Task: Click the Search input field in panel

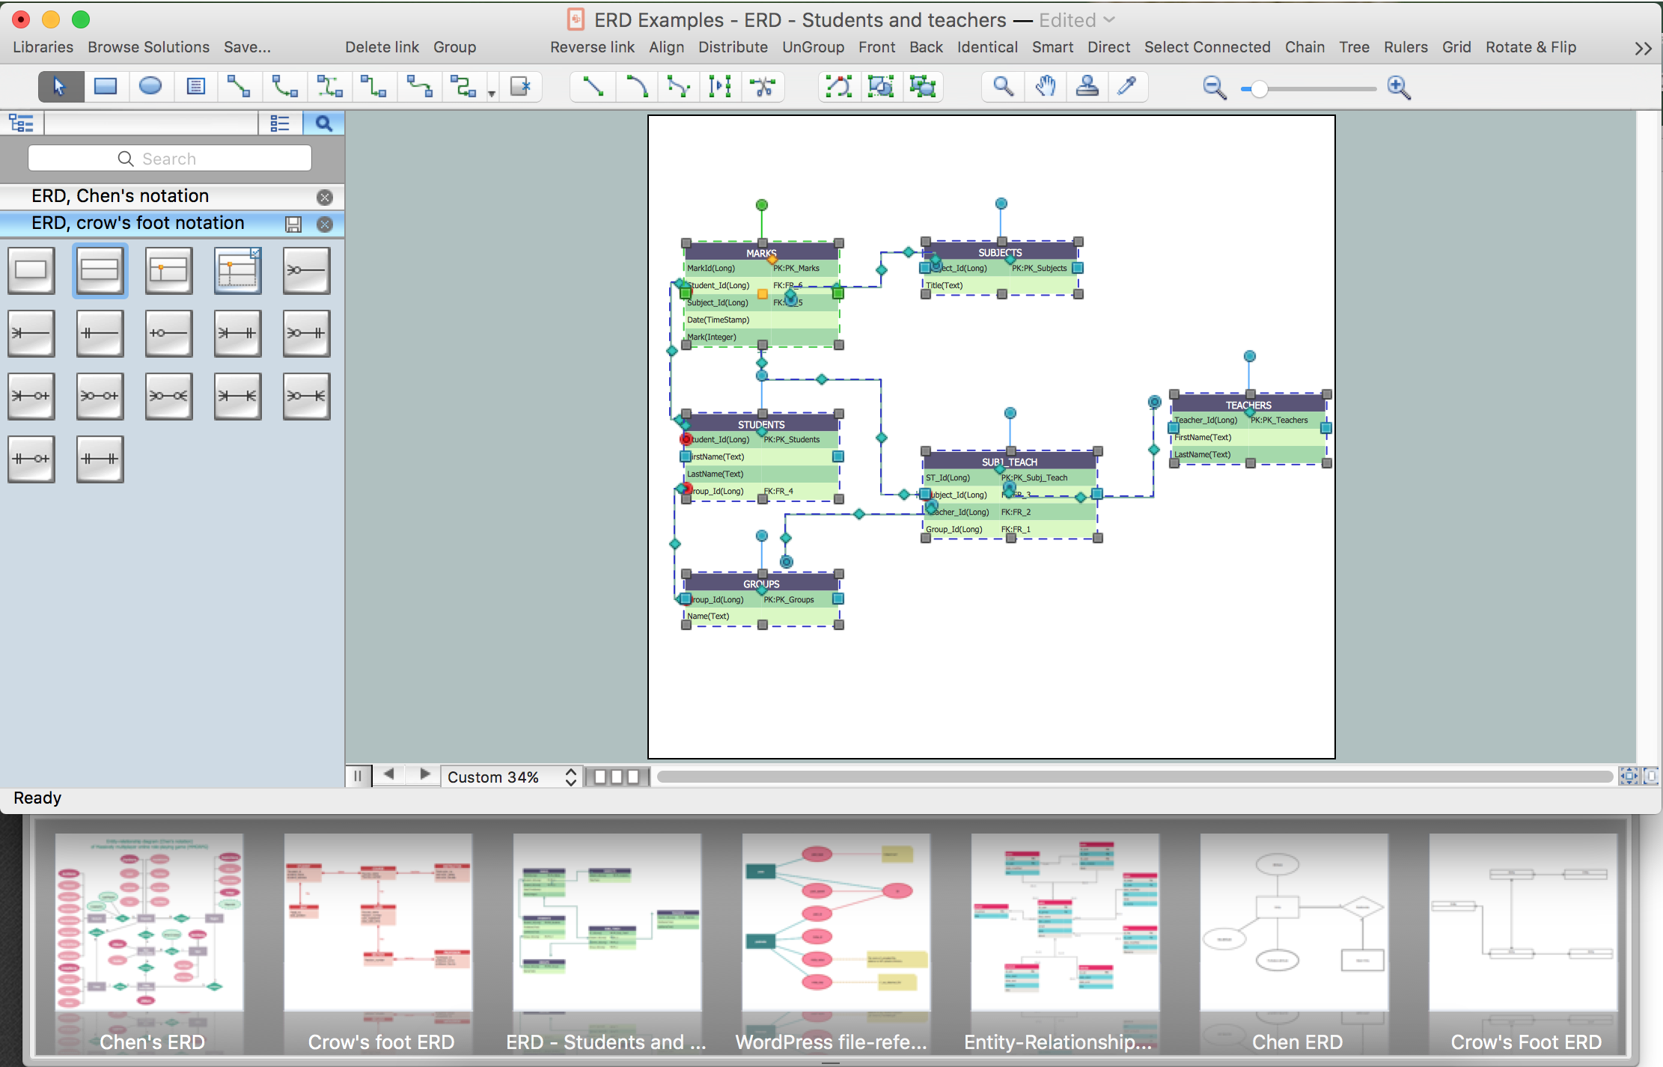Action: coord(171,159)
